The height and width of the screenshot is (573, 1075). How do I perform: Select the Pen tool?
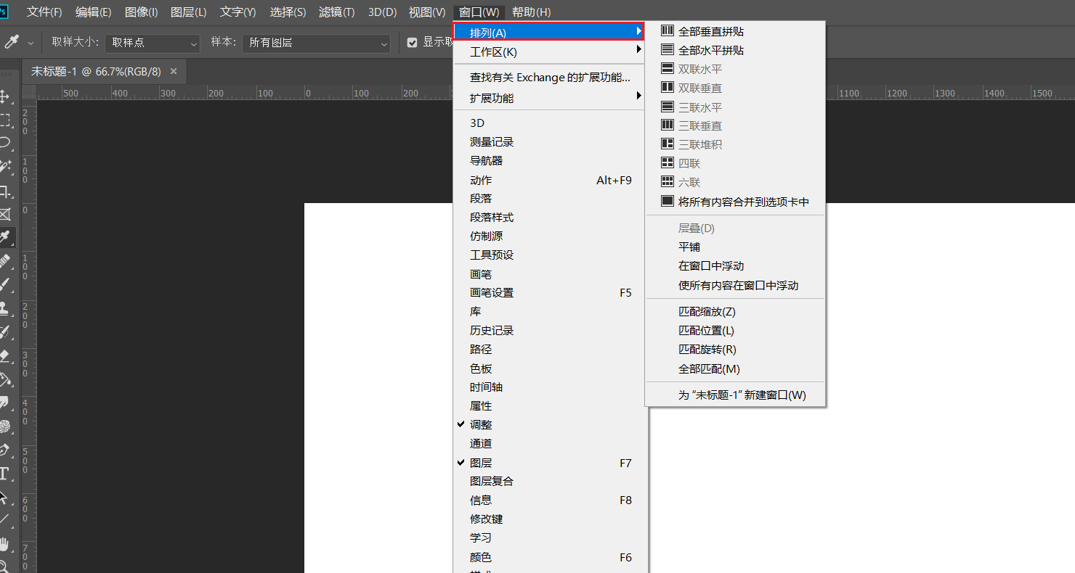click(x=4, y=450)
